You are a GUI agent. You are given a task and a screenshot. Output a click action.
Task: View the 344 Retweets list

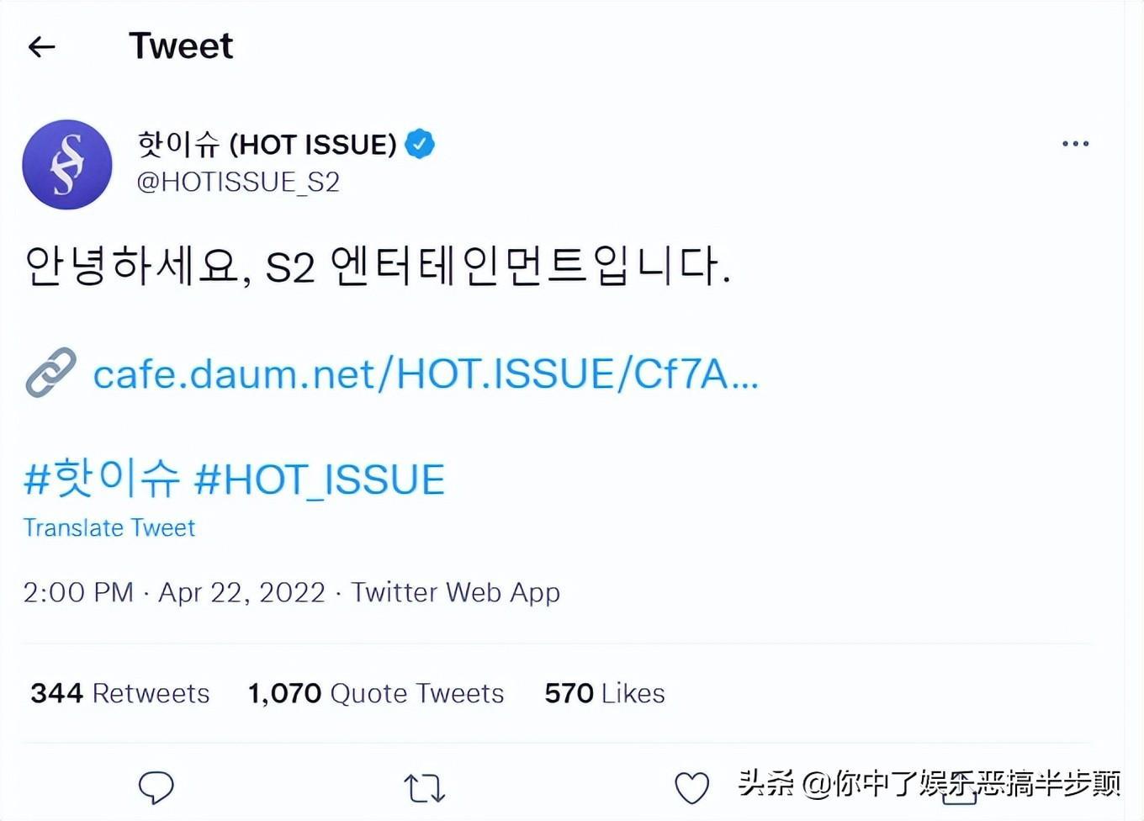point(120,693)
